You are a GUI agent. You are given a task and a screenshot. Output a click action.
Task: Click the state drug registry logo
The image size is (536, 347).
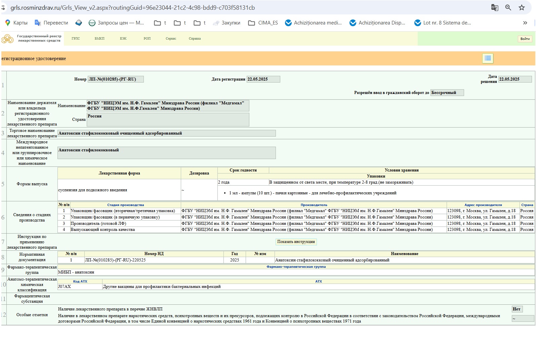pyautogui.click(x=32, y=39)
